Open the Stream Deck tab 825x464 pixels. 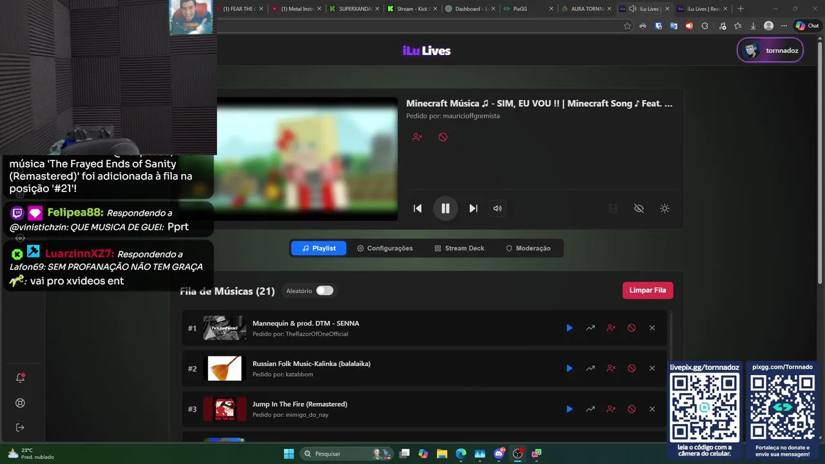pos(460,248)
